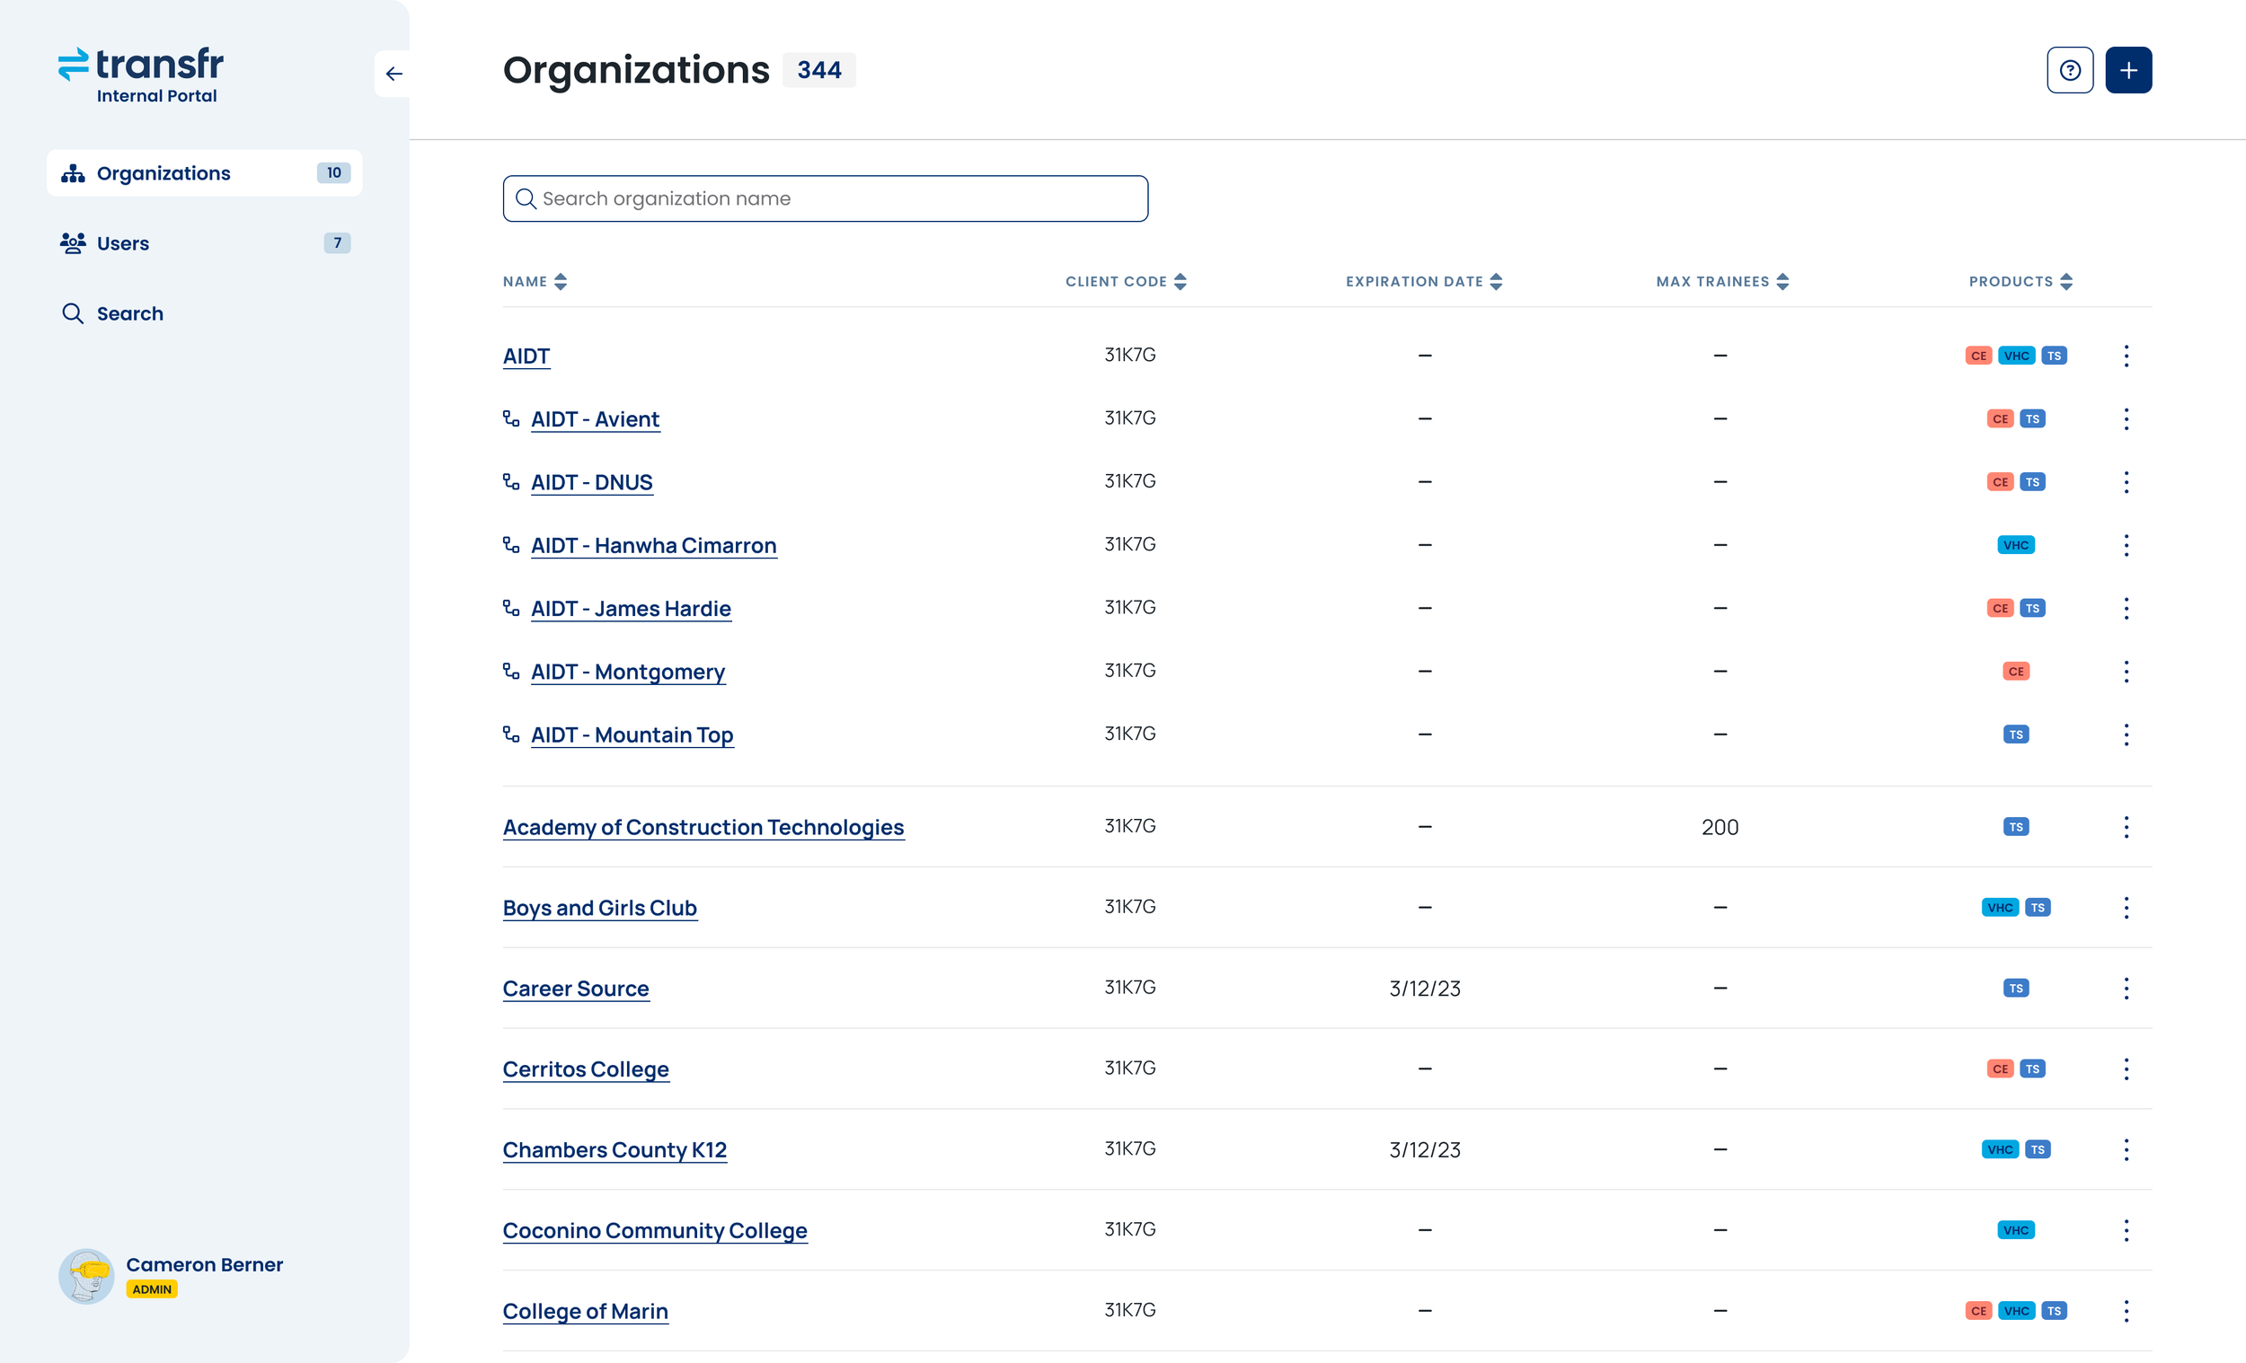Click the Cameron Berner avatar image

coord(86,1276)
